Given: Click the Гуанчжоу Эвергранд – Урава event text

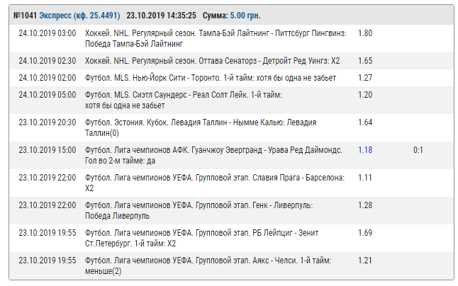Looking at the screenshot, I should pyautogui.click(x=213, y=154).
